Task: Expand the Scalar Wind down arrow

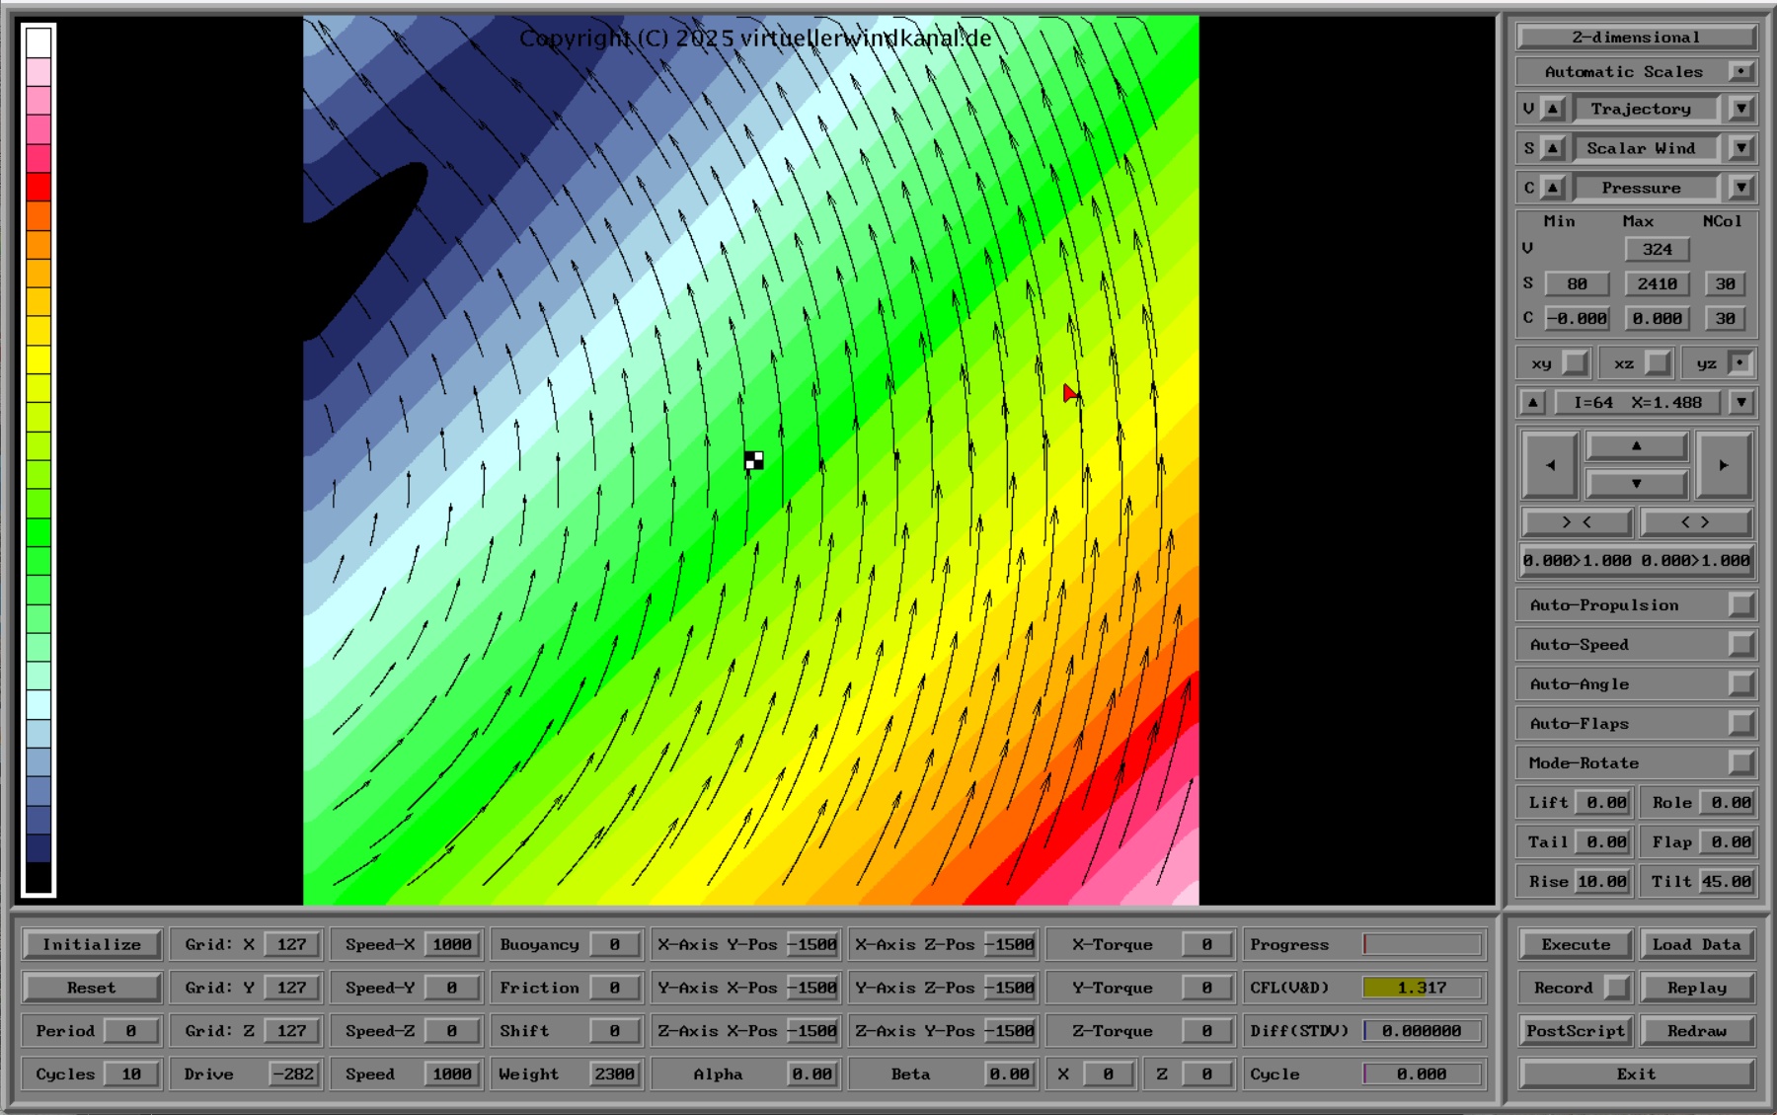Action: [x=1740, y=148]
